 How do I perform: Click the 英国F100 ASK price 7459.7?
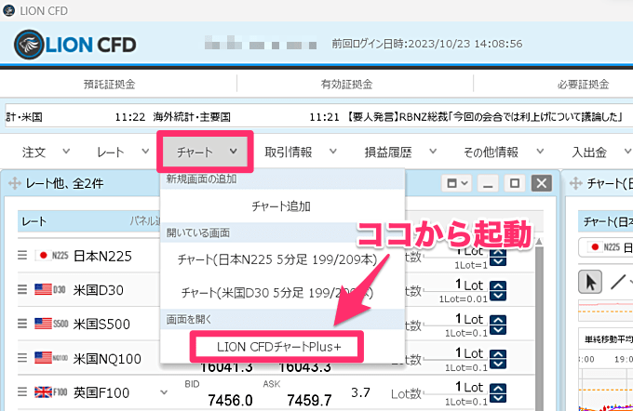309,401
